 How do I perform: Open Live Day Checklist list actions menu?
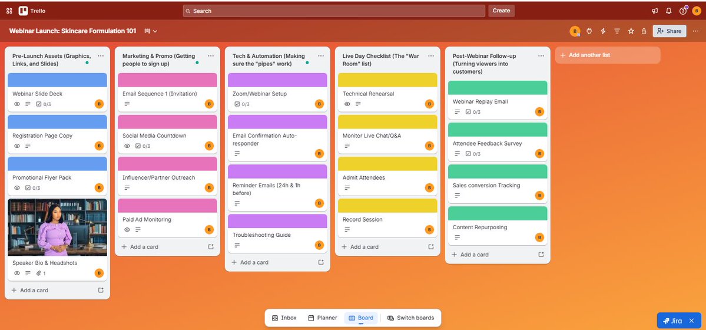click(431, 56)
